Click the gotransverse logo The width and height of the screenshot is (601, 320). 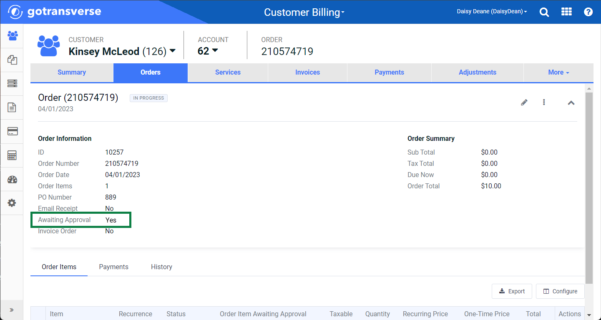[55, 12]
